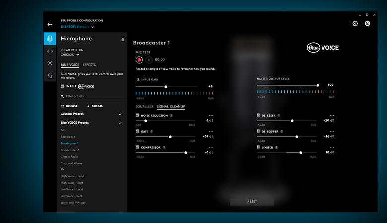Open settings gear icon
Viewport: 387px width, 223px height.
355,24
